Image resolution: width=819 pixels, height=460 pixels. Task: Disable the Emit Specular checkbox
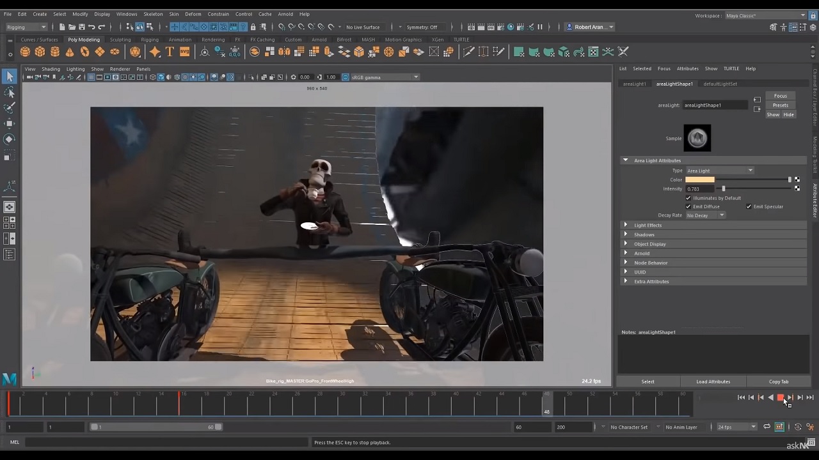[749, 206]
